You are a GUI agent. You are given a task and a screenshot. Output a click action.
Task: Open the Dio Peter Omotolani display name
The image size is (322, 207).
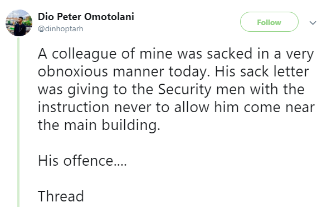tap(86, 17)
